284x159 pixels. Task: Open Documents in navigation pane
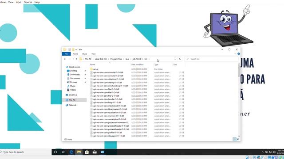point(75,78)
